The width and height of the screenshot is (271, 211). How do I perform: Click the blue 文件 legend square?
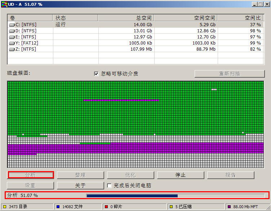[58, 207]
